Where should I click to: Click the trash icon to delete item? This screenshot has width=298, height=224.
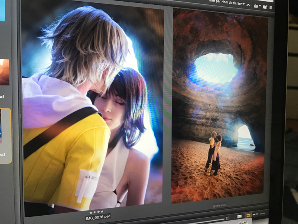271,8
